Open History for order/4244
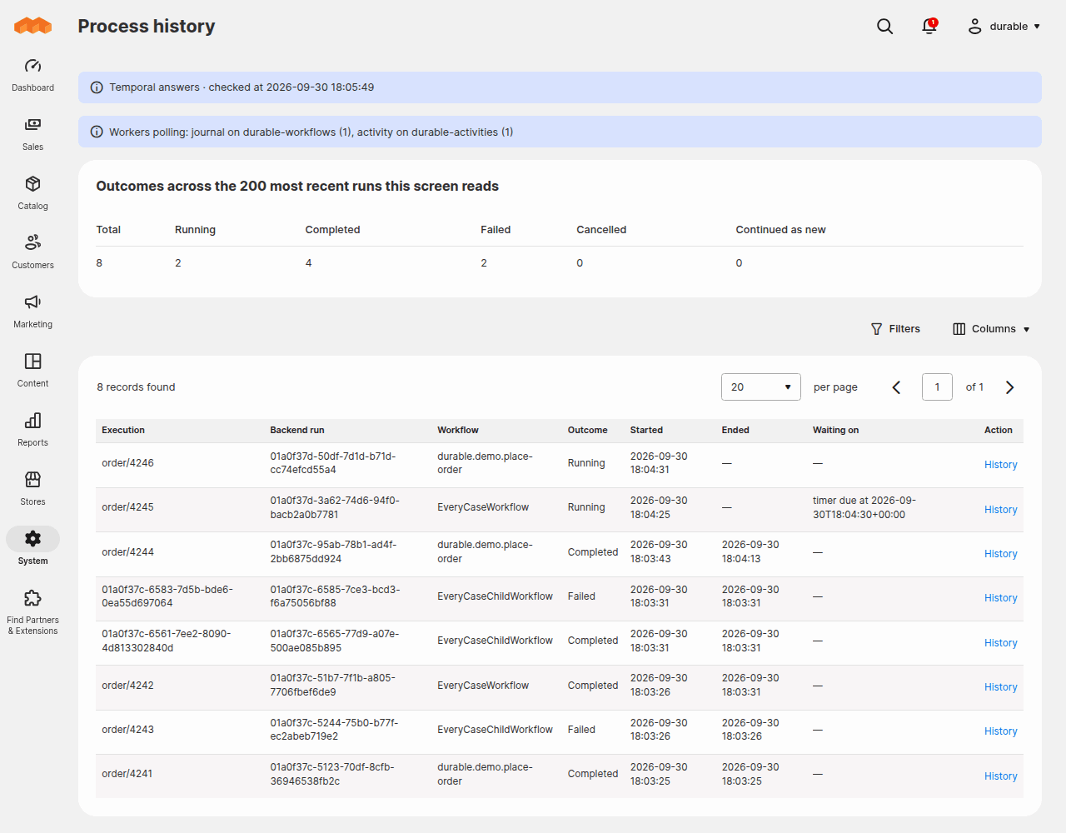Viewport: 1066px width, 833px height. 1000,554
